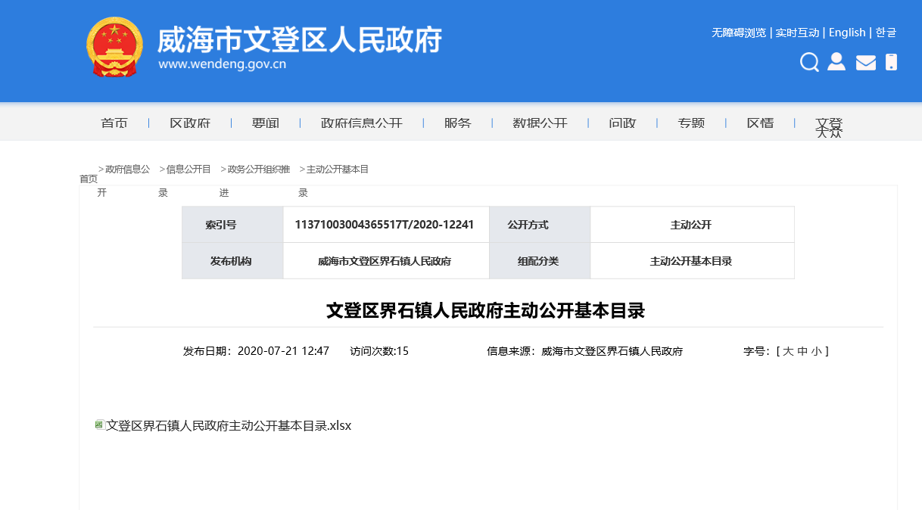Open the 专题 menu item
Viewport: 922px width, 510px height.
[x=690, y=123]
